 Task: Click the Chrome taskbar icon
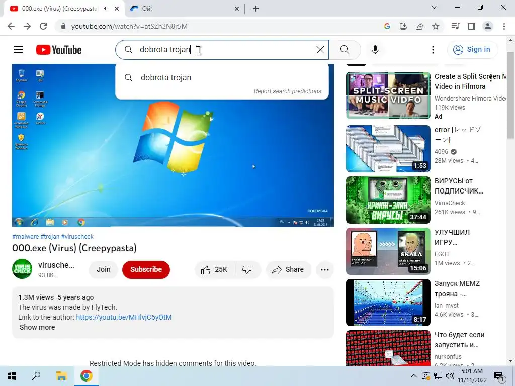point(87,376)
